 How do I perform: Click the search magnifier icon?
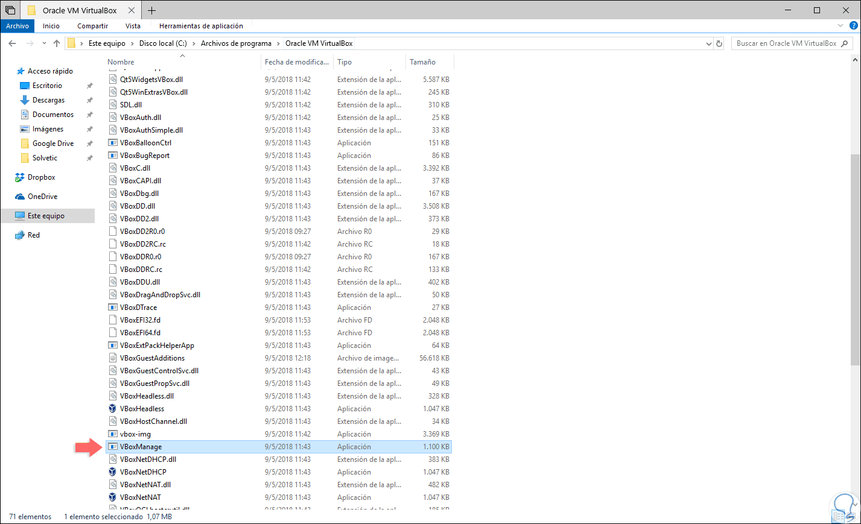[x=844, y=43]
